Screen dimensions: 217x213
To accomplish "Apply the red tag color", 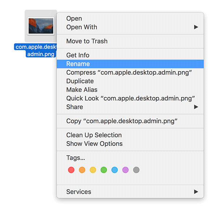I will pyautogui.click(x=71, y=170).
